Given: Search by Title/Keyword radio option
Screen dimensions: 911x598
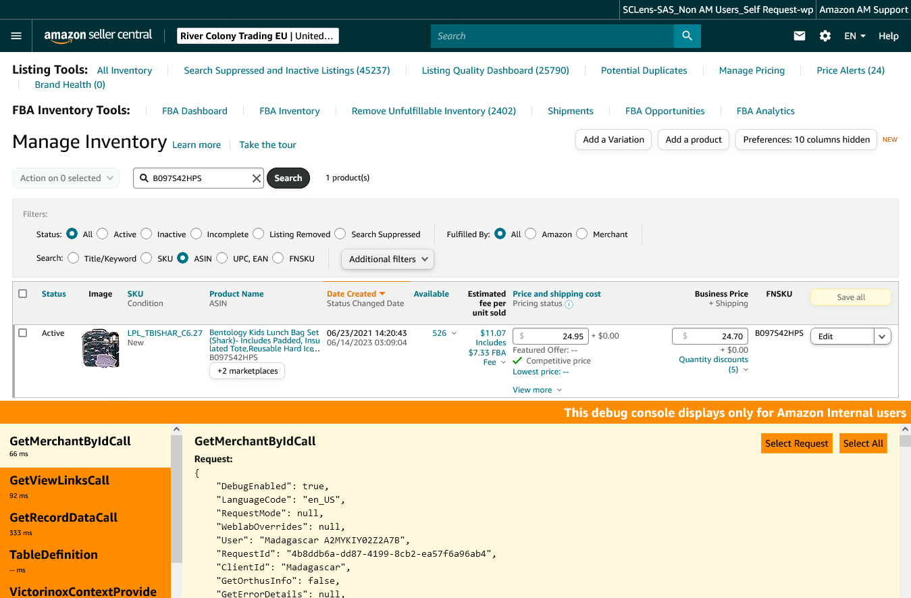Looking at the screenshot, I should (x=73, y=258).
